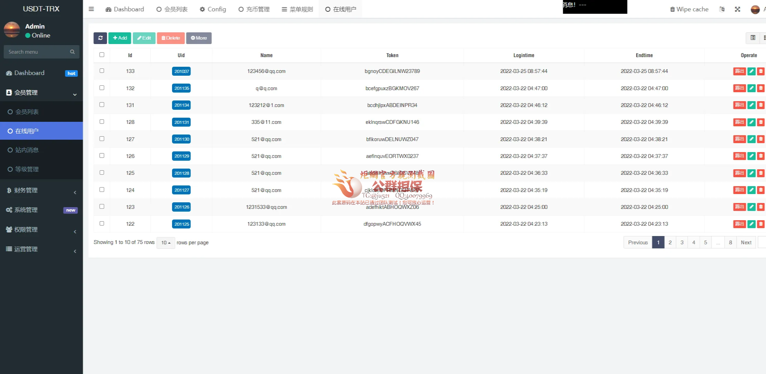Click the green edit pencil for row 133

tap(752, 71)
